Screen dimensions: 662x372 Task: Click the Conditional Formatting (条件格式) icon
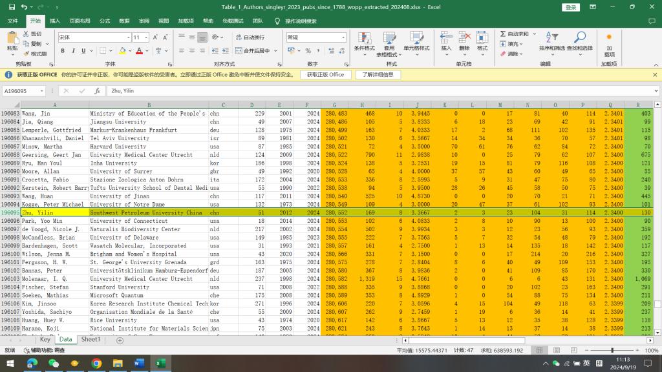(x=364, y=37)
